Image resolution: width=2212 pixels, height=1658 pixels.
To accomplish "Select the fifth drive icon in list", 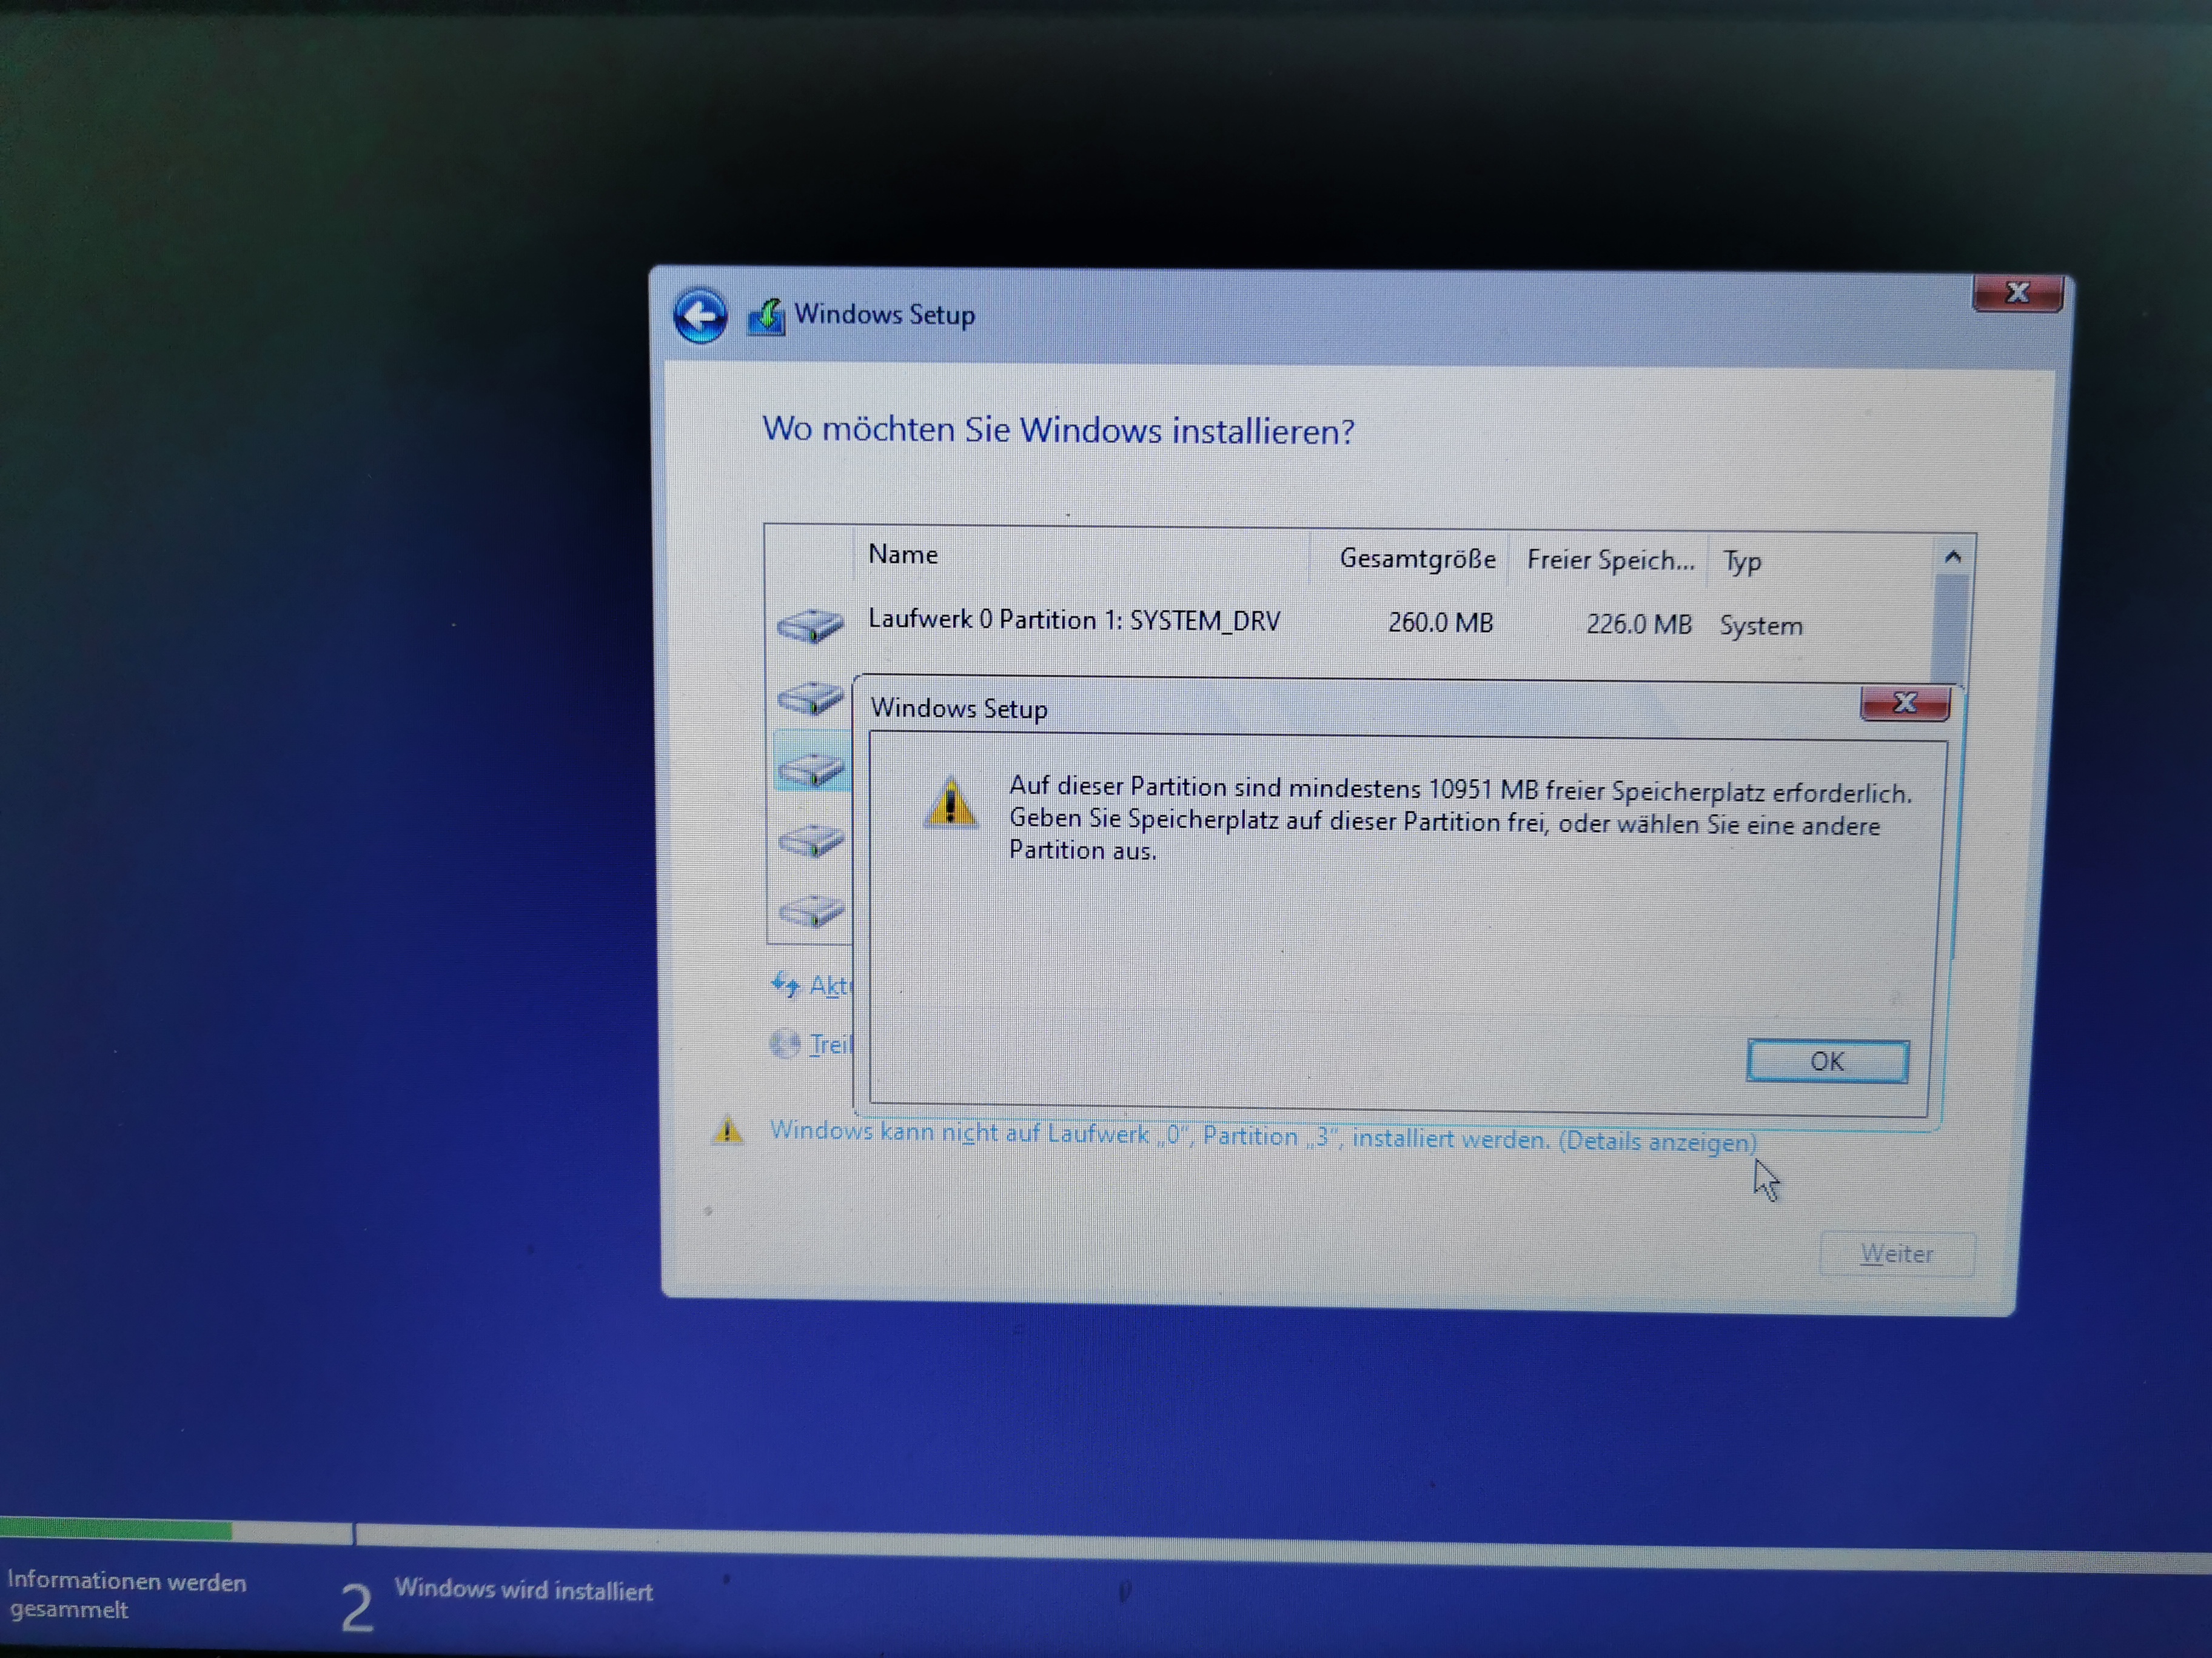I will click(811, 910).
